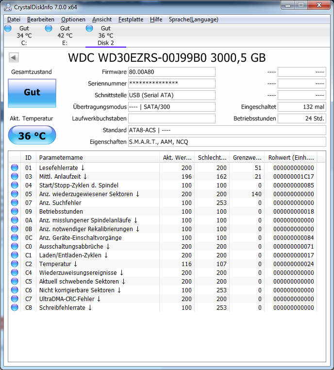The height and width of the screenshot is (370, 334).
Task: Click status orb for Anz. Suchfehler row
Action: pos(15,202)
